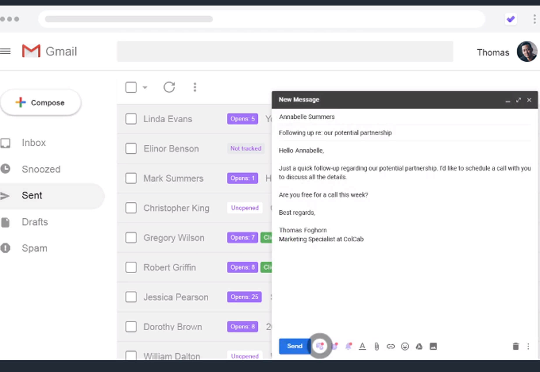Send the new message
The height and width of the screenshot is (372, 540).
point(294,346)
